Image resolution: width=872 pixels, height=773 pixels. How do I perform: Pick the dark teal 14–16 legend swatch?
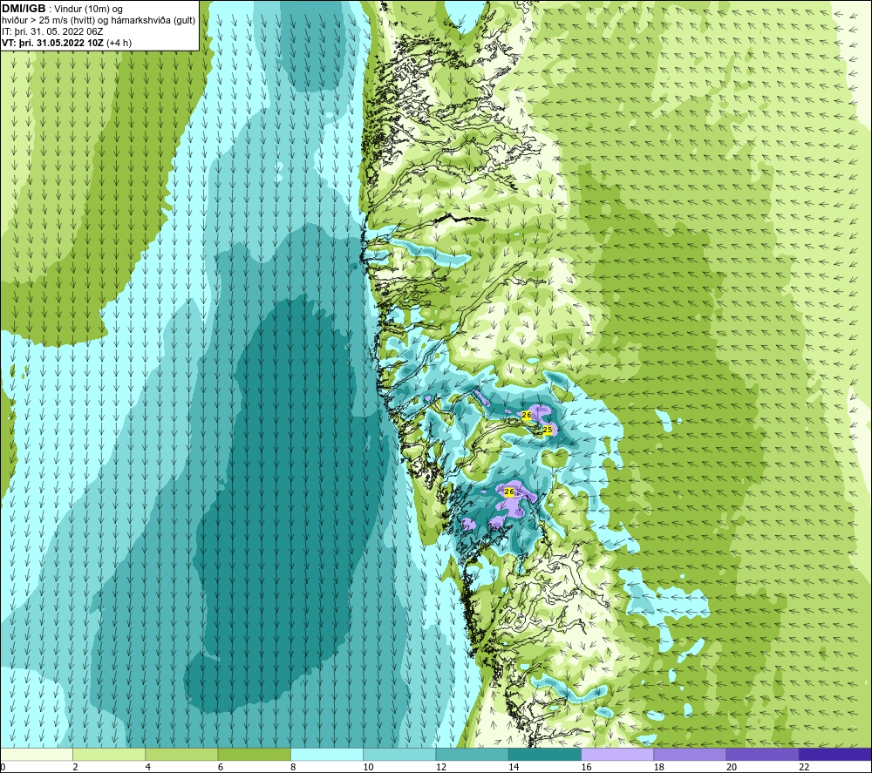(544, 754)
